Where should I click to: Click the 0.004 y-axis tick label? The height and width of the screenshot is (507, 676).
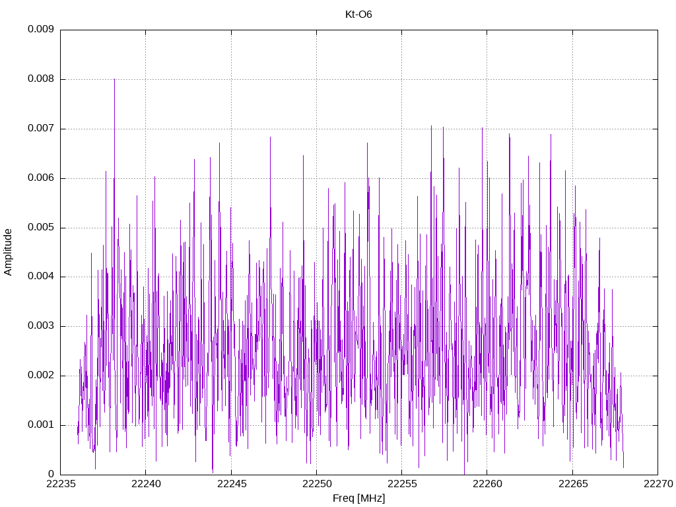click(x=40, y=277)
